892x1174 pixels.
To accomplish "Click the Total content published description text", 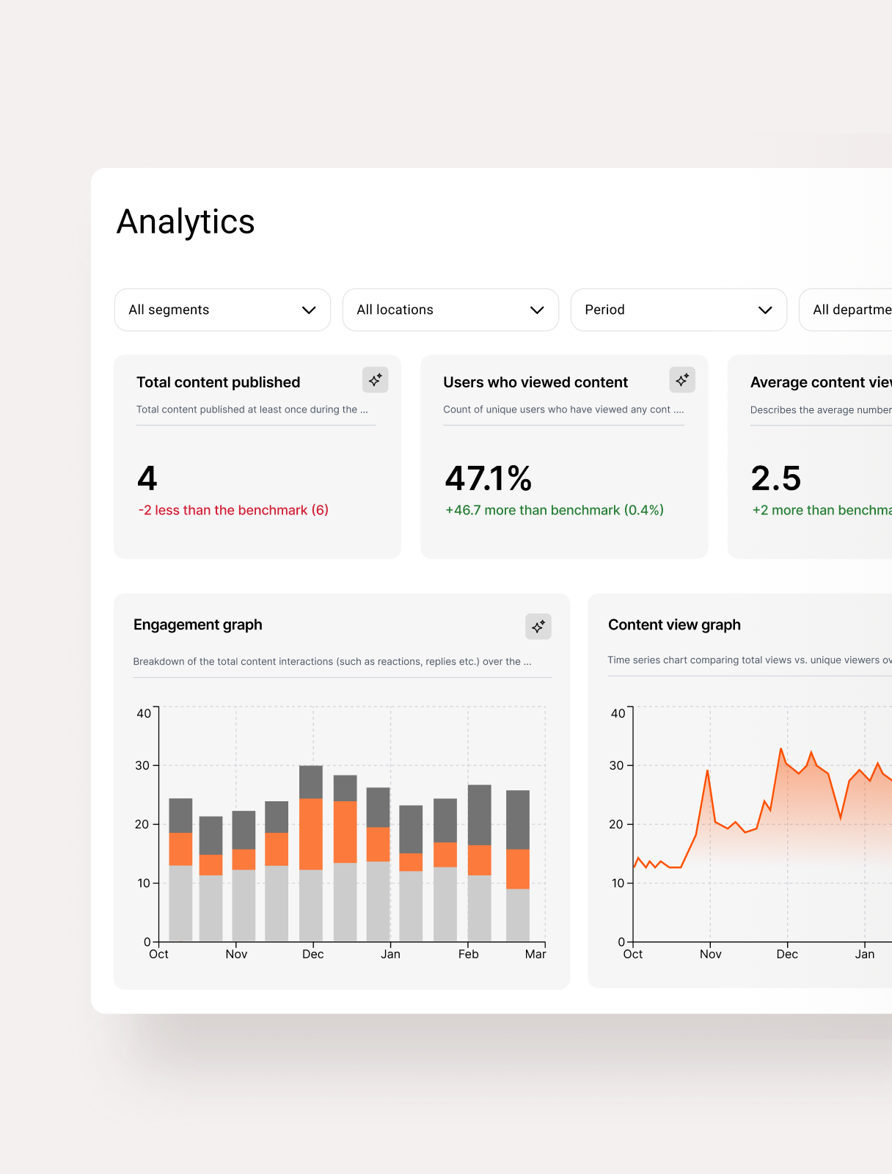I will [x=252, y=409].
